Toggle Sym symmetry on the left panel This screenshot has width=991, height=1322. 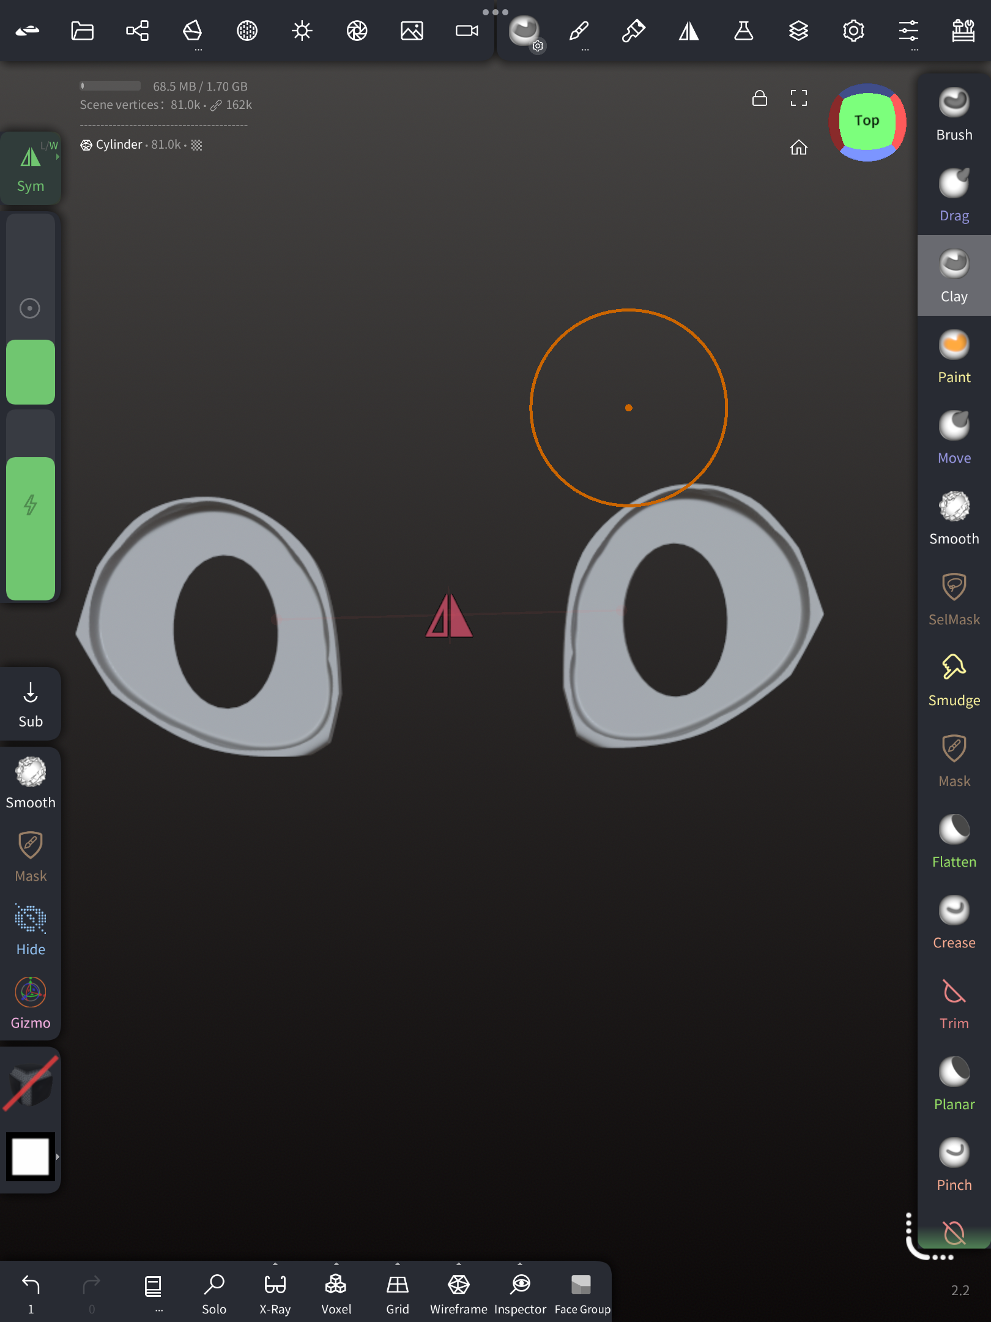pos(31,168)
